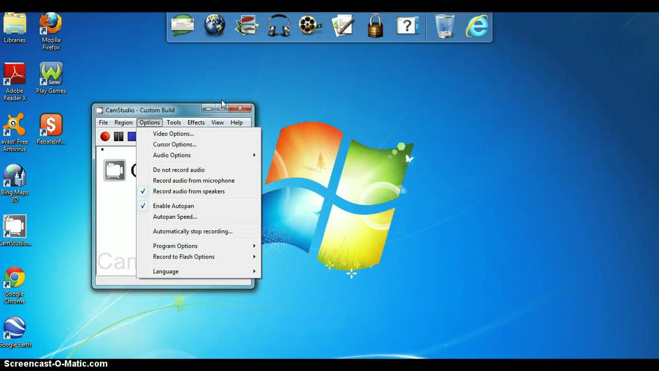Minimize the CamStudio window
This screenshot has height=371, width=659.
click(209, 108)
